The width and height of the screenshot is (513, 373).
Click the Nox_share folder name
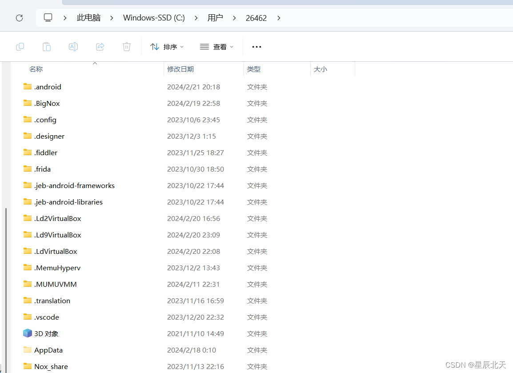51,366
